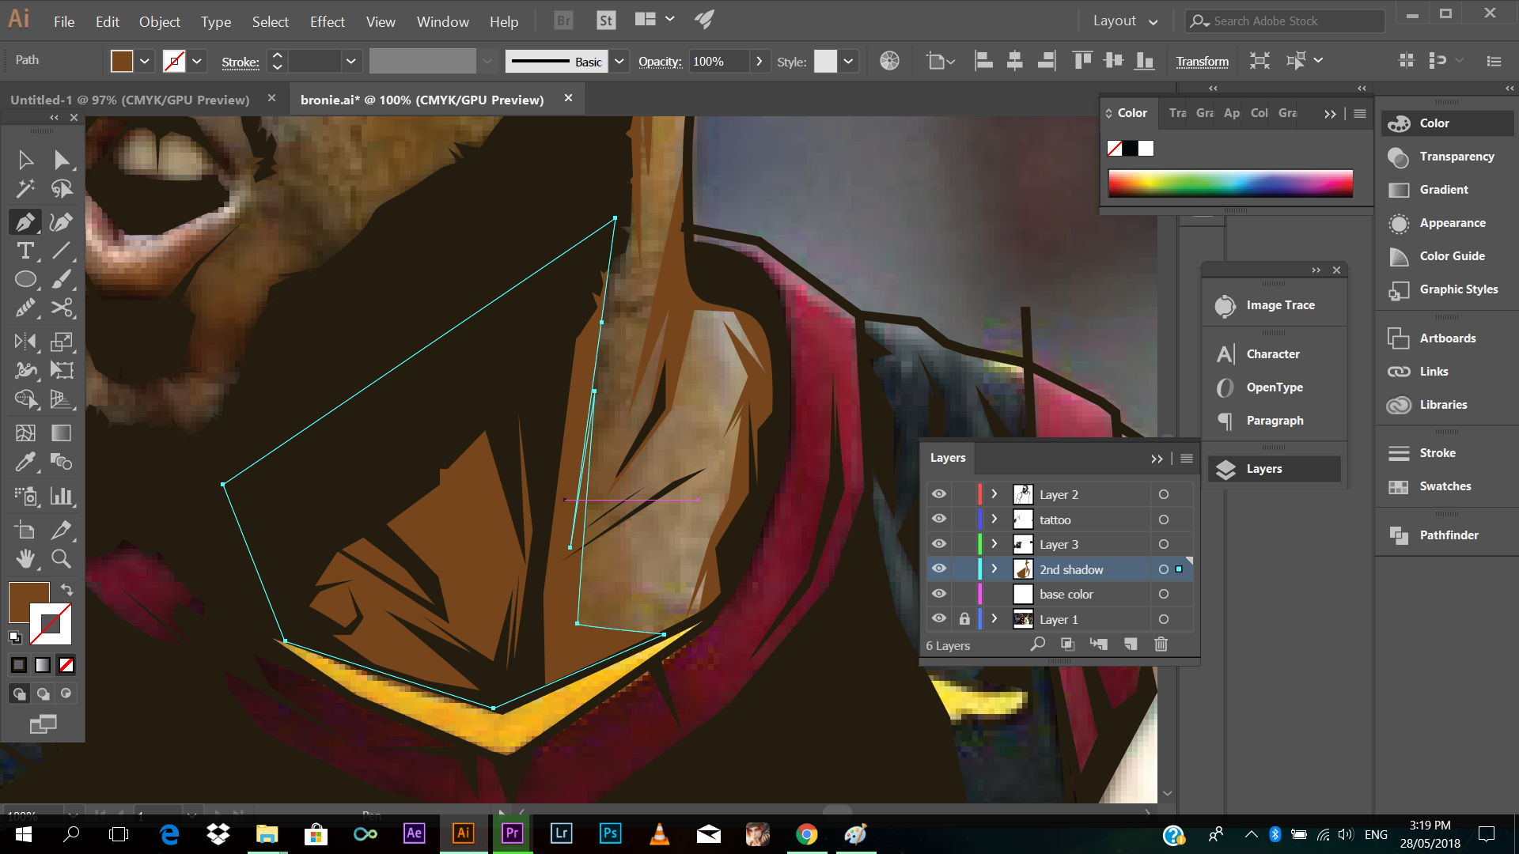Open Recolor Artwork wheel icon

click(889, 61)
